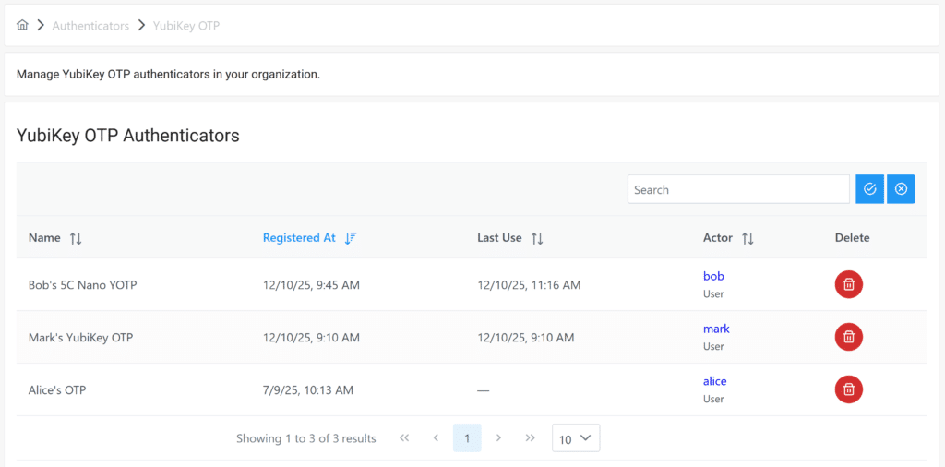This screenshot has height=467, width=945.
Task: Click registered date 7/9/25, 10:13 AM
Action: point(308,389)
